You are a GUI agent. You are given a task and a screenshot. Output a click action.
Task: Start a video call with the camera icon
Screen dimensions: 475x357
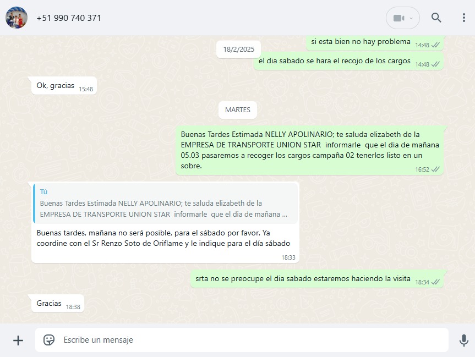(x=398, y=18)
